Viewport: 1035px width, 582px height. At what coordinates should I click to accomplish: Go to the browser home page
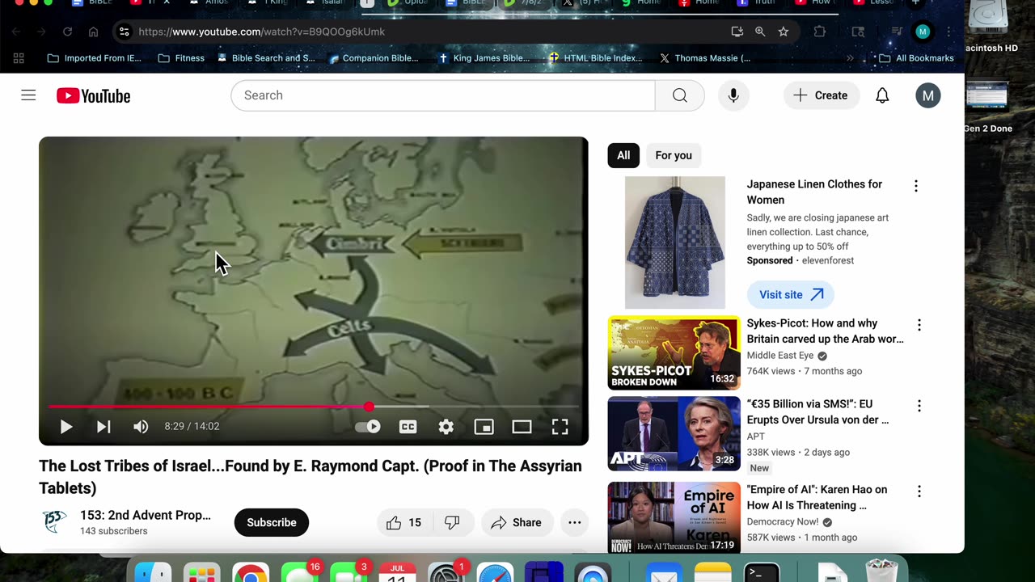(x=94, y=32)
